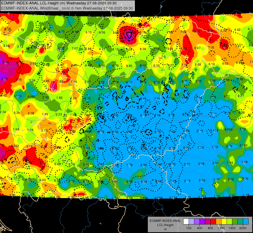The height and width of the screenshot is (233, 253).
Task: Click the wind shear value '5.88'
Action: point(88,49)
